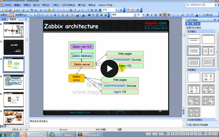This screenshot has width=219, height=137.
Task: Open the 插入 (Insert) menu
Action: click(x=36, y=5)
